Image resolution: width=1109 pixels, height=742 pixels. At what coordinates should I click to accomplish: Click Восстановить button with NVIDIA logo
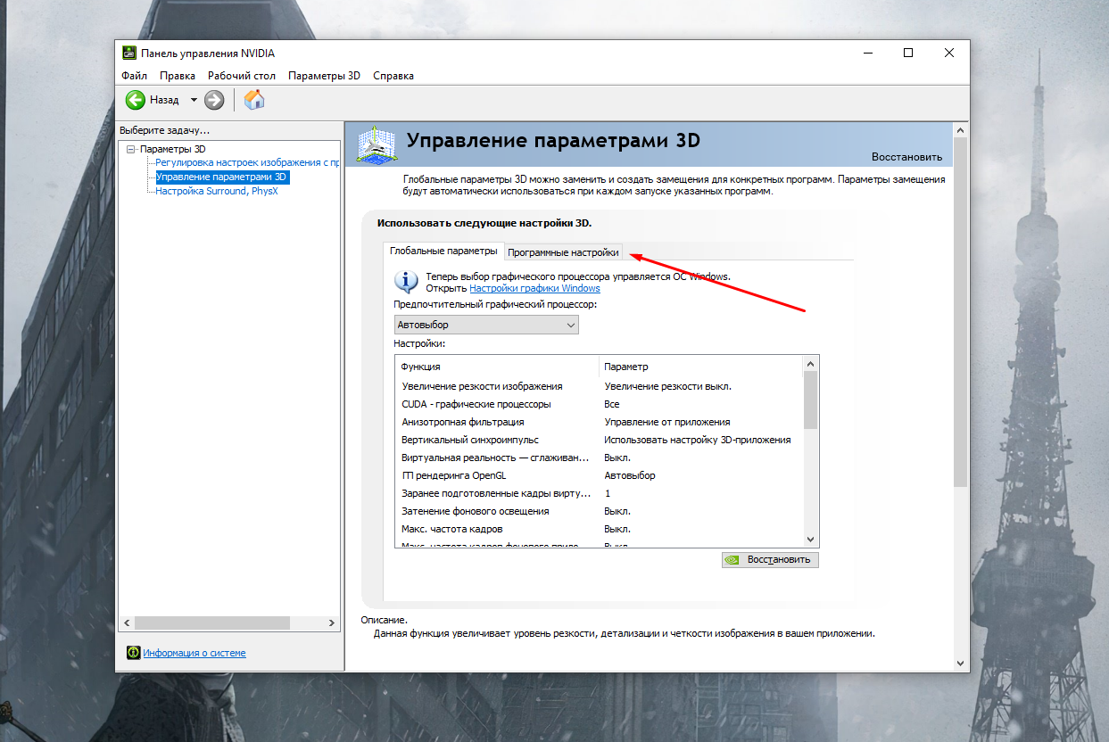point(770,559)
